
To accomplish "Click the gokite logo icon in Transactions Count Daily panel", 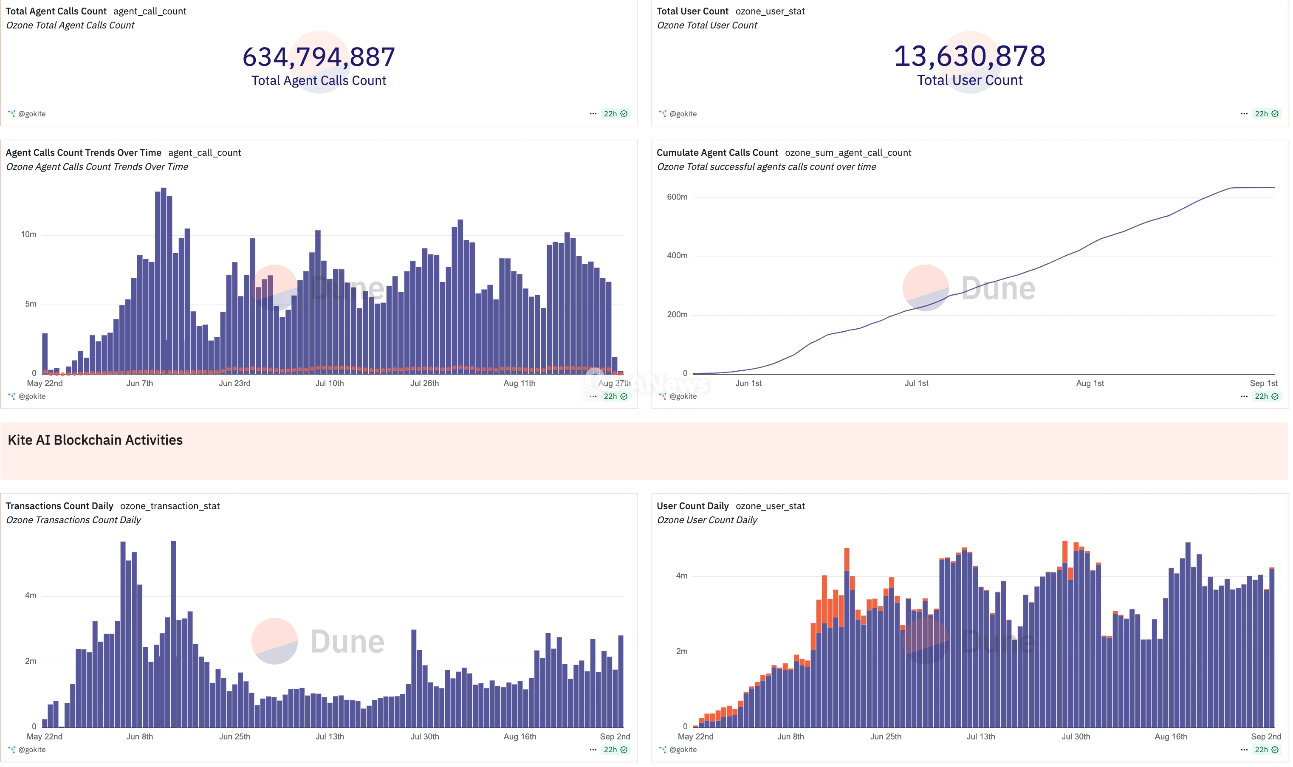I will [x=11, y=750].
